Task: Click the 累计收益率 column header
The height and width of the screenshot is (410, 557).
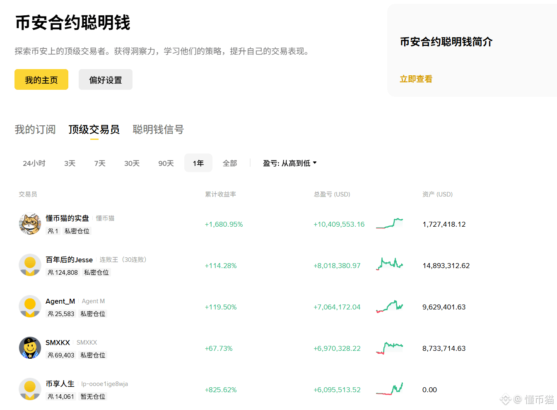Action: pos(221,194)
